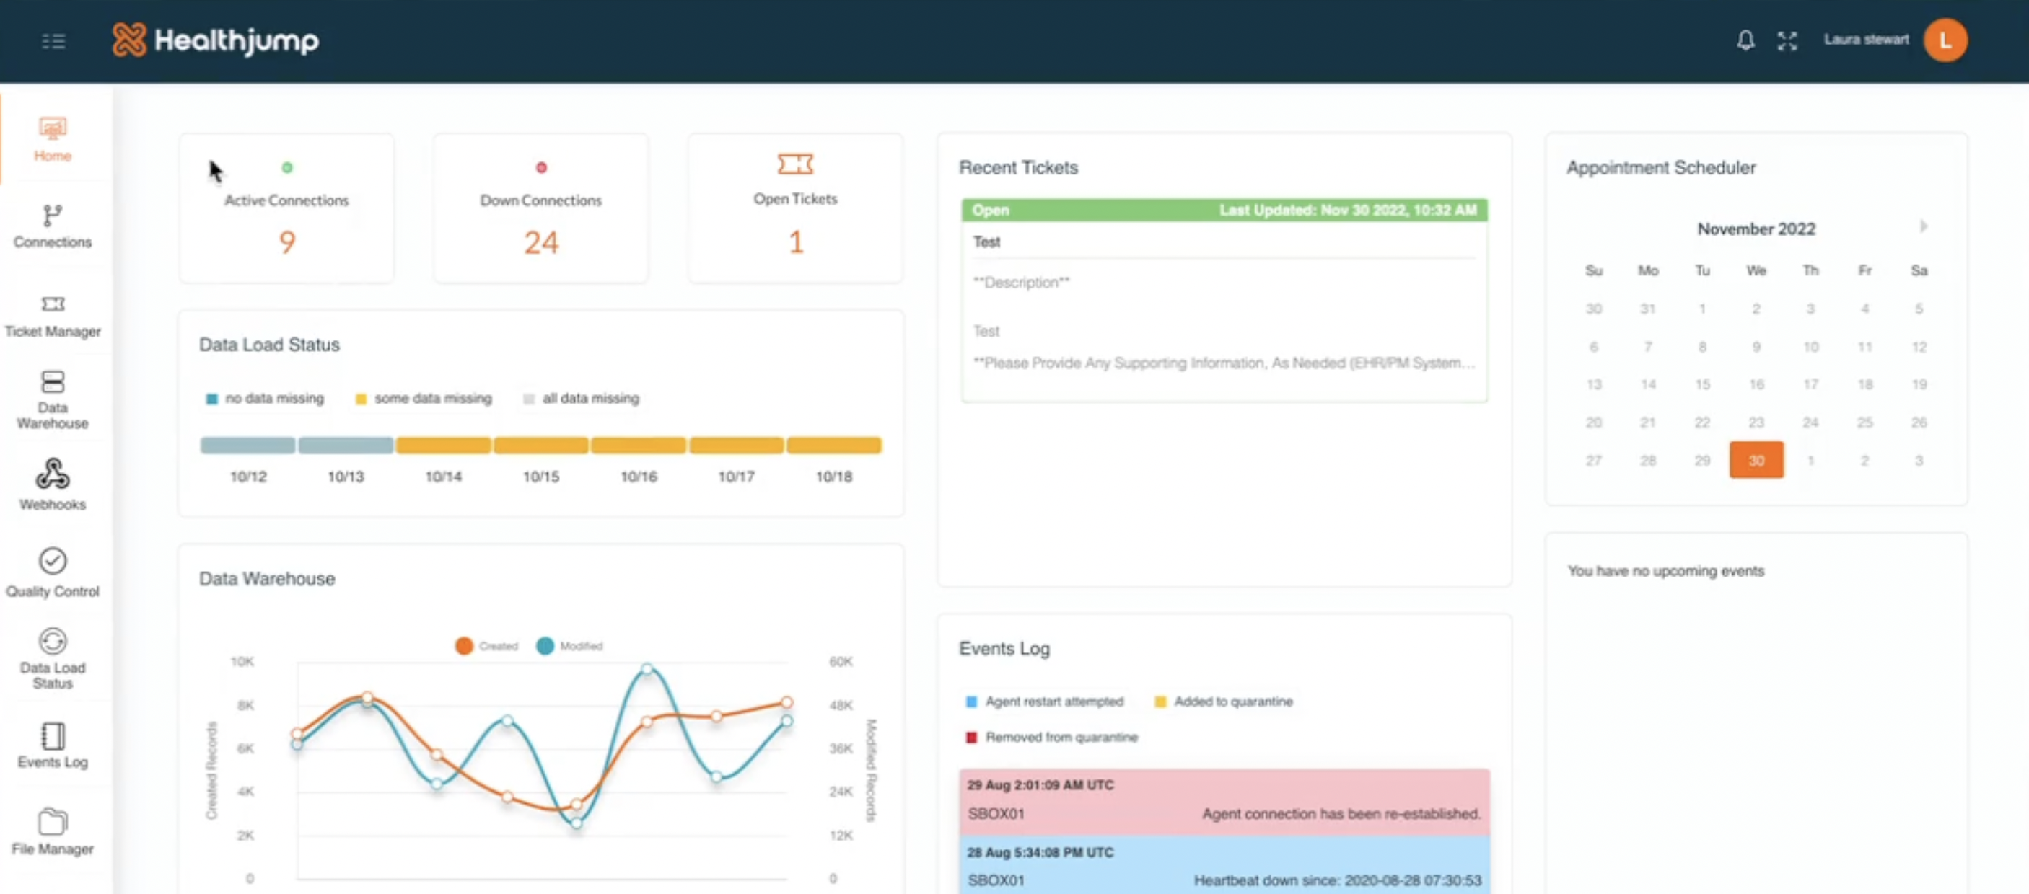The image size is (2029, 894).
Task: Toggle 'Agent restart attempted' event filter
Action: pos(1044,702)
